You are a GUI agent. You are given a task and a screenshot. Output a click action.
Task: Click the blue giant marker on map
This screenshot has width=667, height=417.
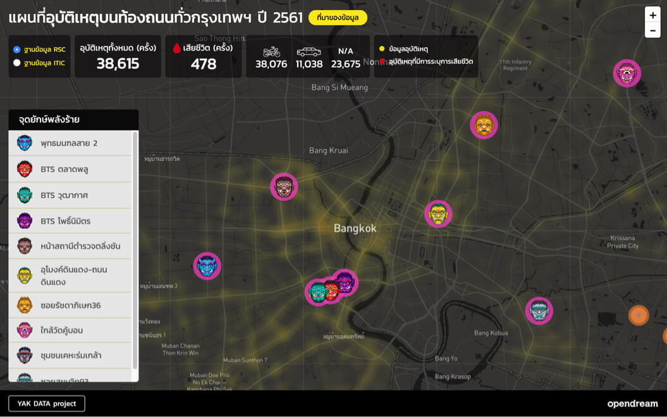point(207,266)
